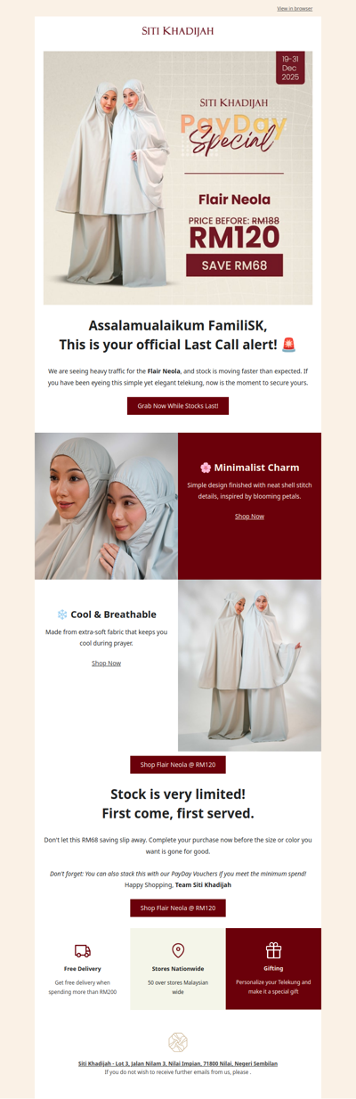The width and height of the screenshot is (356, 1099).
Task: Click the delivery truck icon
Action: (83, 951)
